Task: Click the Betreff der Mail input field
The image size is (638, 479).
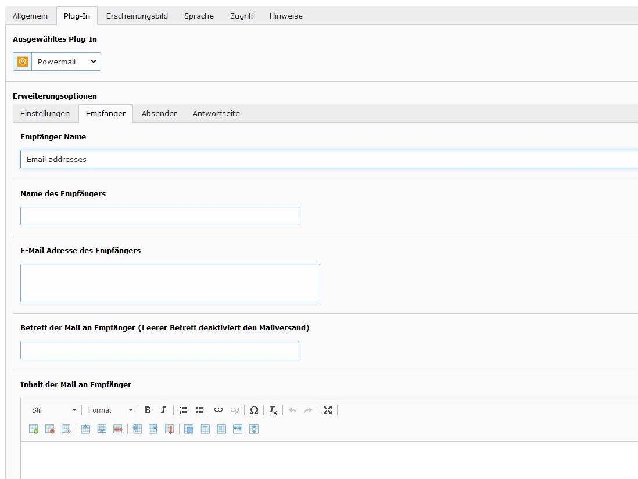Action: tap(159, 350)
